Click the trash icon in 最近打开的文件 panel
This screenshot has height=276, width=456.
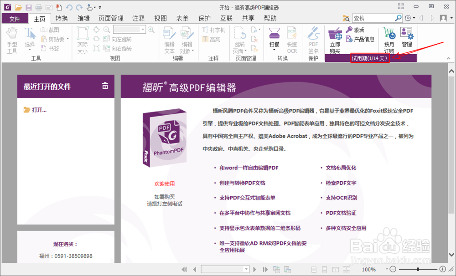pos(105,86)
